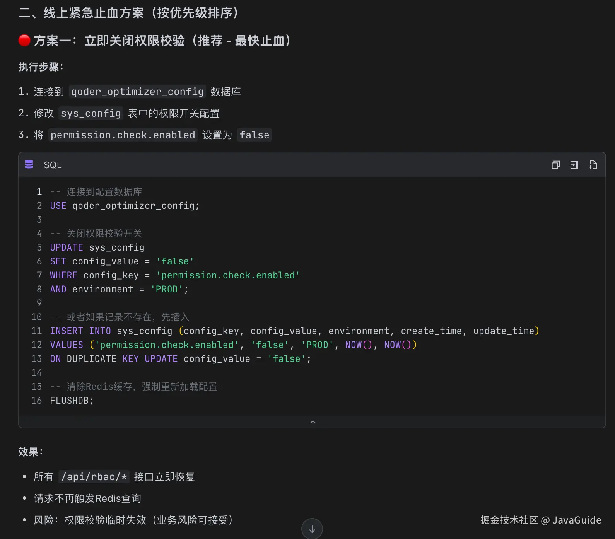This screenshot has height=539, width=615.
Task: Click bullet 接口立即恢复 text
Action: 164,477
